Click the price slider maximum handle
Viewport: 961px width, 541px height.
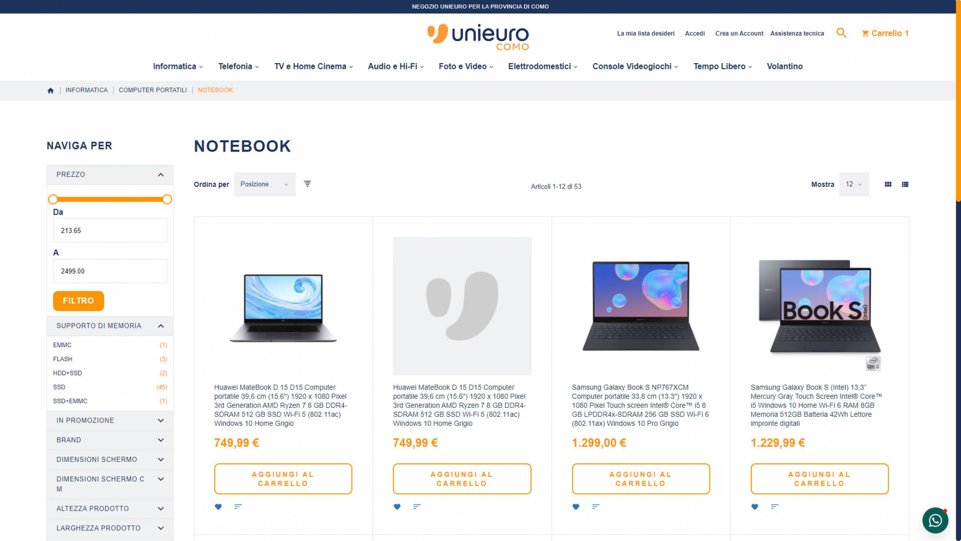click(x=167, y=200)
